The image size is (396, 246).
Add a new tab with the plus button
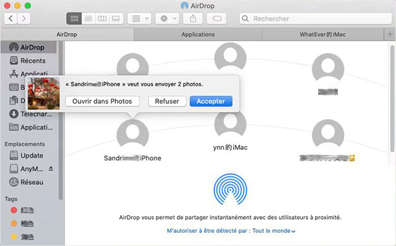(389, 34)
